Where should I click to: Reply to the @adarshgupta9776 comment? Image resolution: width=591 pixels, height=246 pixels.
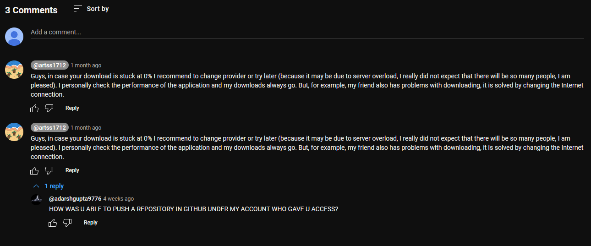point(91,223)
